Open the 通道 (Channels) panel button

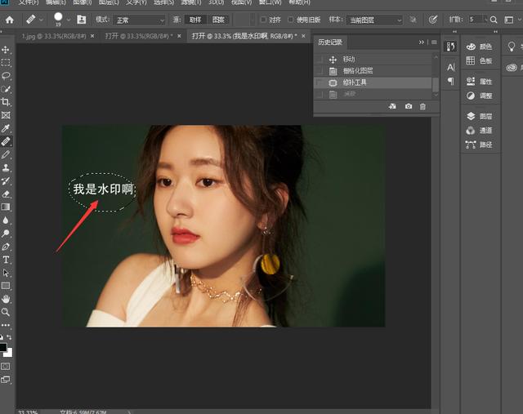[480, 131]
